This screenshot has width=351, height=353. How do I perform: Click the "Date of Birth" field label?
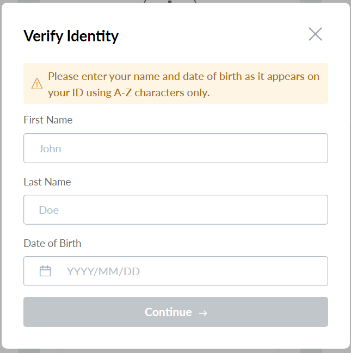(52, 243)
